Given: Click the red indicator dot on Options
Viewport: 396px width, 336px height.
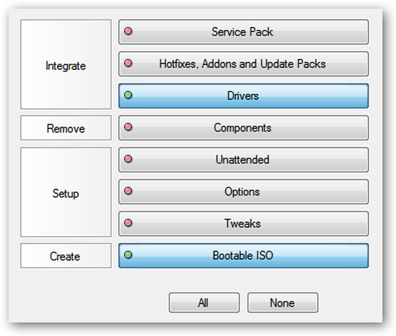Looking at the screenshot, I should (x=128, y=191).
